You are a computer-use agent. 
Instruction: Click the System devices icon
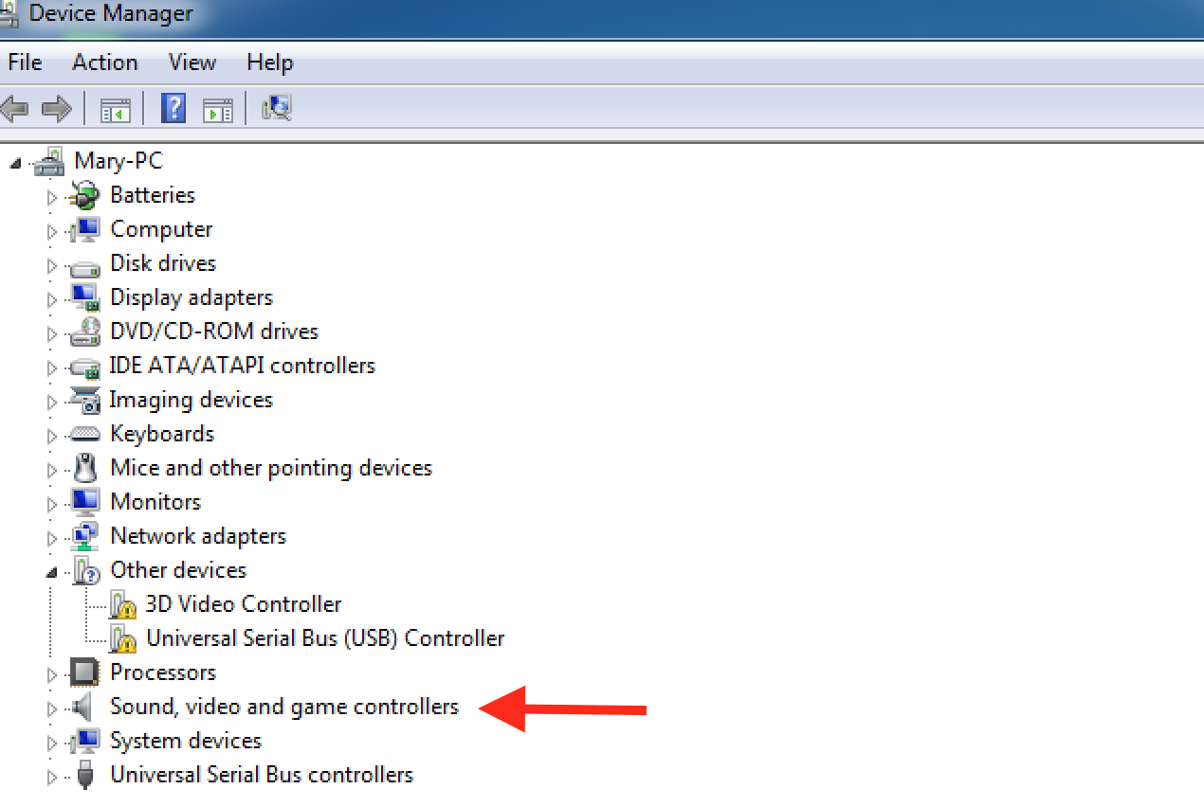coord(84,741)
